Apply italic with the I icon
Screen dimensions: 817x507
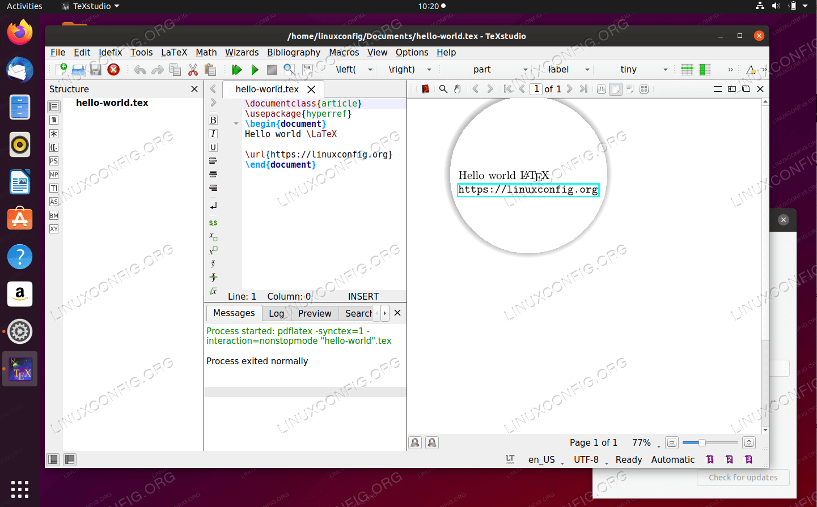coord(213,134)
